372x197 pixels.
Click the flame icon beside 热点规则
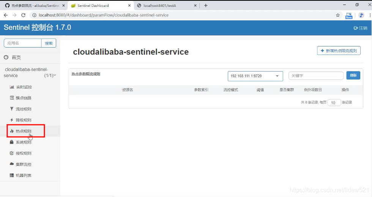click(12, 131)
